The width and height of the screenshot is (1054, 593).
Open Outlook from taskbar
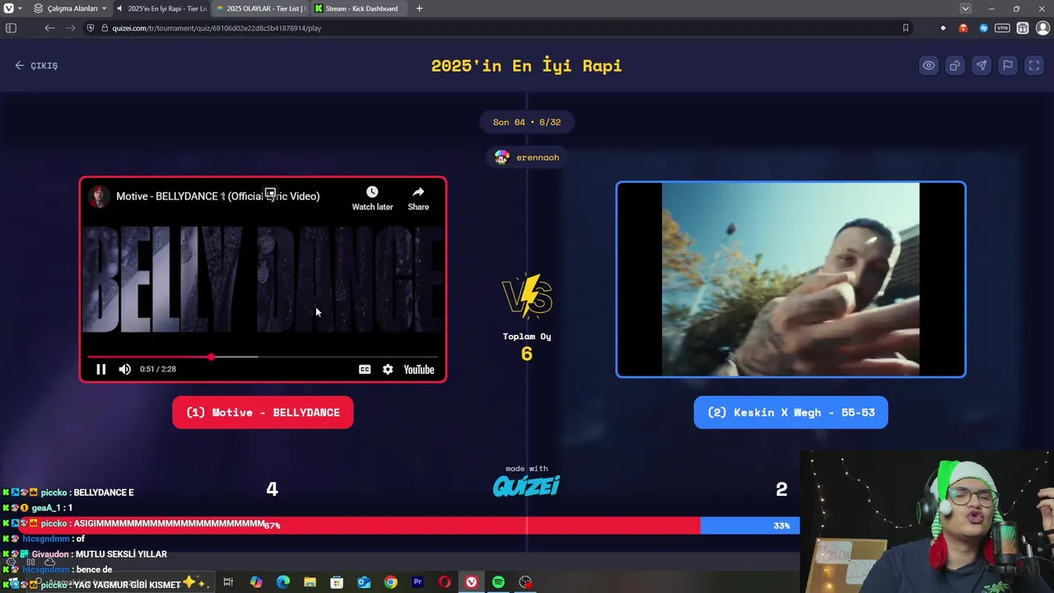coord(364,582)
